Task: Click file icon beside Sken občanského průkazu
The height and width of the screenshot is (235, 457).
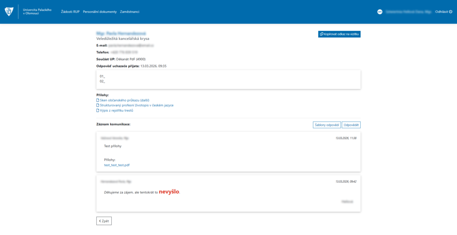Action: tap(98, 100)
